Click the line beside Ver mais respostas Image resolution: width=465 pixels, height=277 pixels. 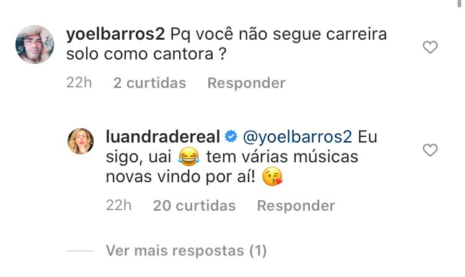tap(81, 251)
